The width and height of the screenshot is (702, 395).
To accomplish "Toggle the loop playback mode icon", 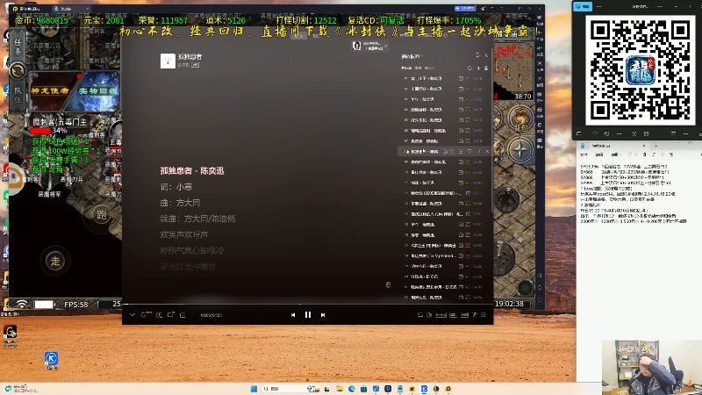I will 420,315.
